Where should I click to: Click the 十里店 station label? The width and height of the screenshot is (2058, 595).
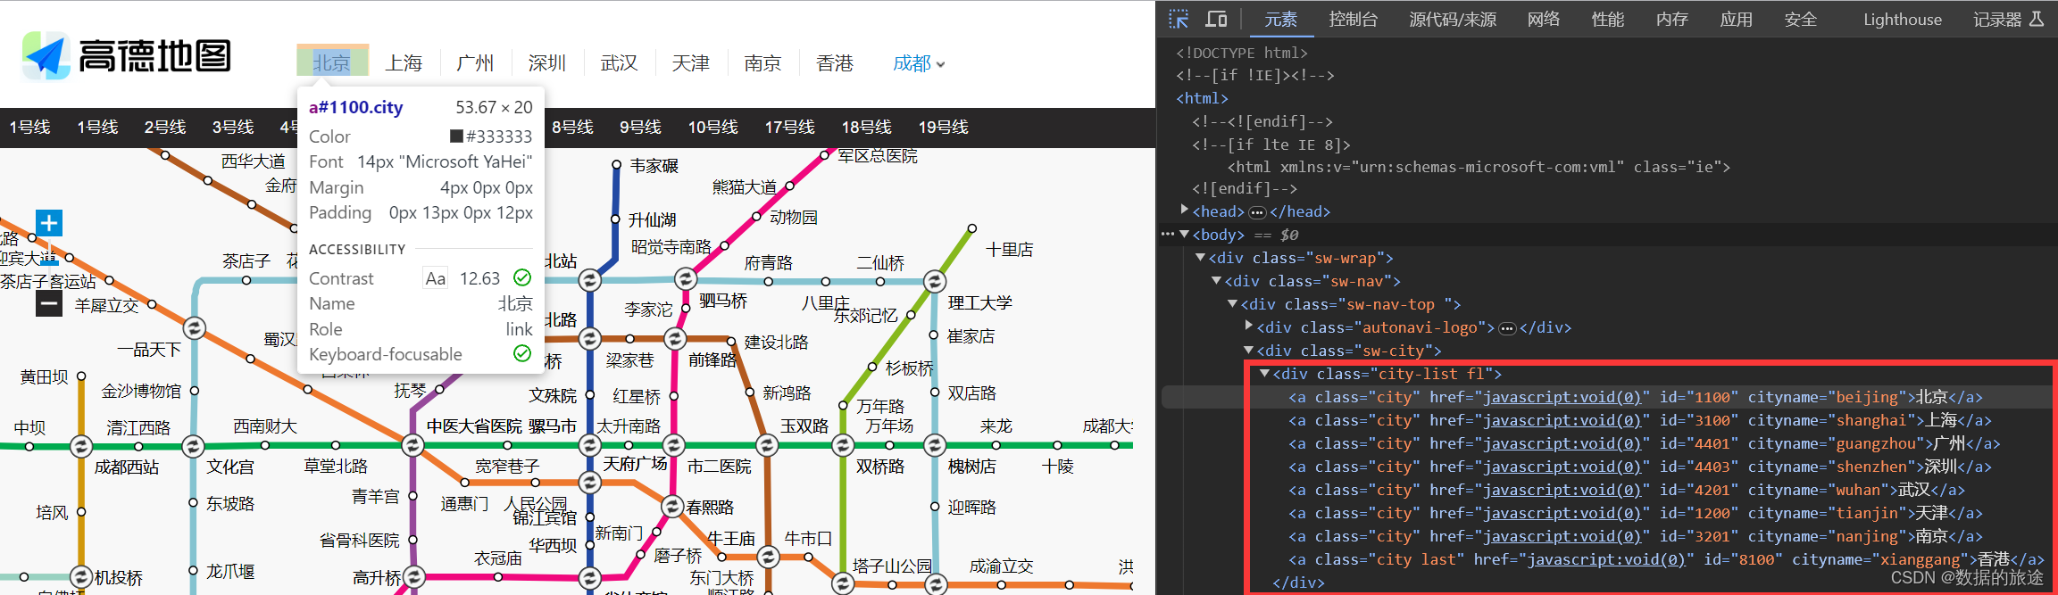pyautogui.click(x=1010, y=250)
